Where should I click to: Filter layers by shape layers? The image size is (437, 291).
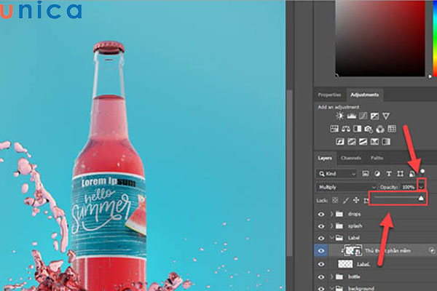pos(400,174)
